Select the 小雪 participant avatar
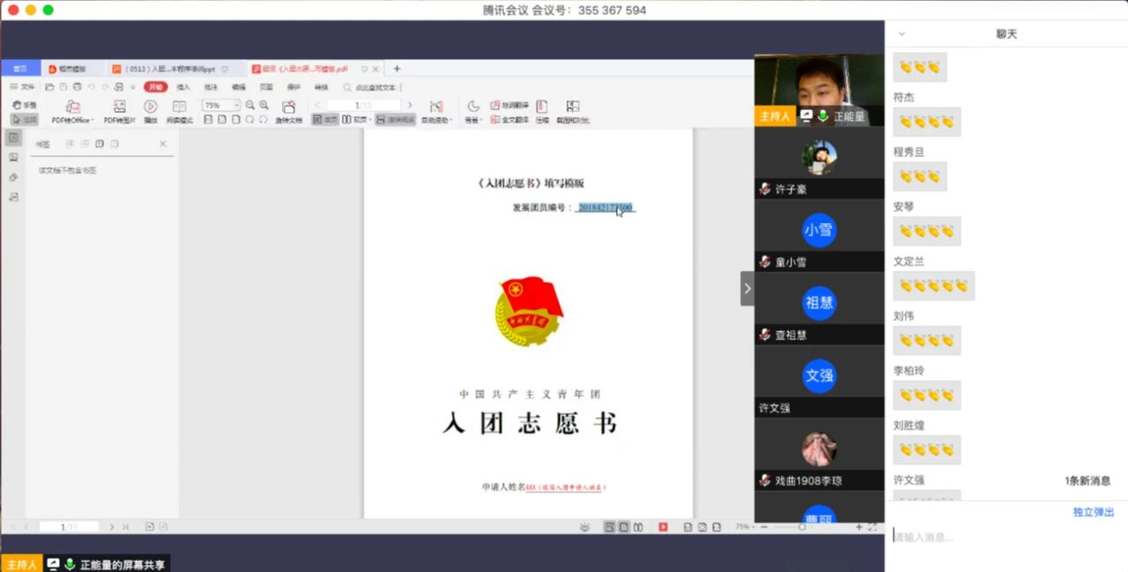This screenshot has height=572, width=1128. (819, 230)
